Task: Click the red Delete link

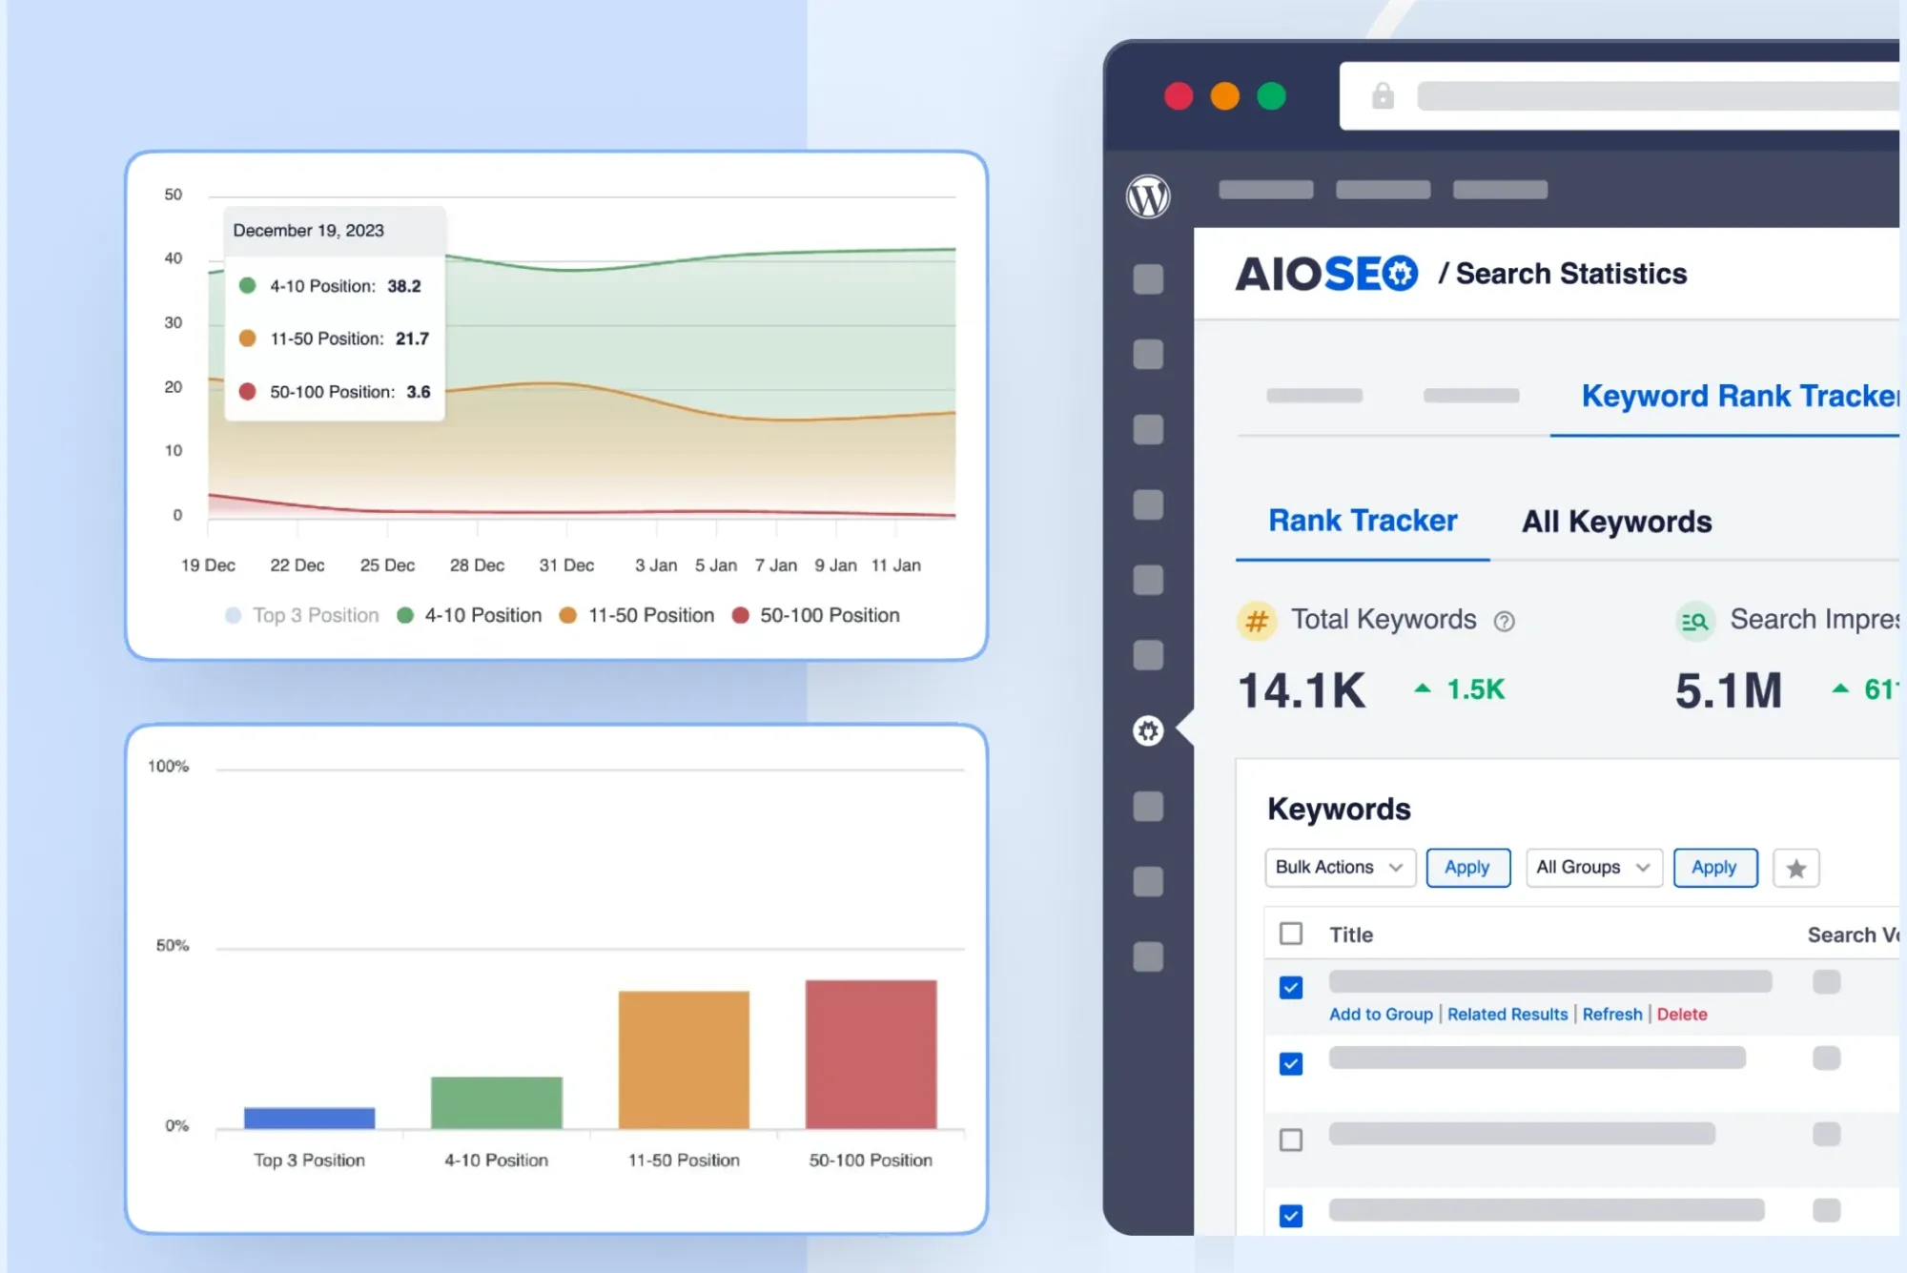Action: [x=1682, y=1015]
